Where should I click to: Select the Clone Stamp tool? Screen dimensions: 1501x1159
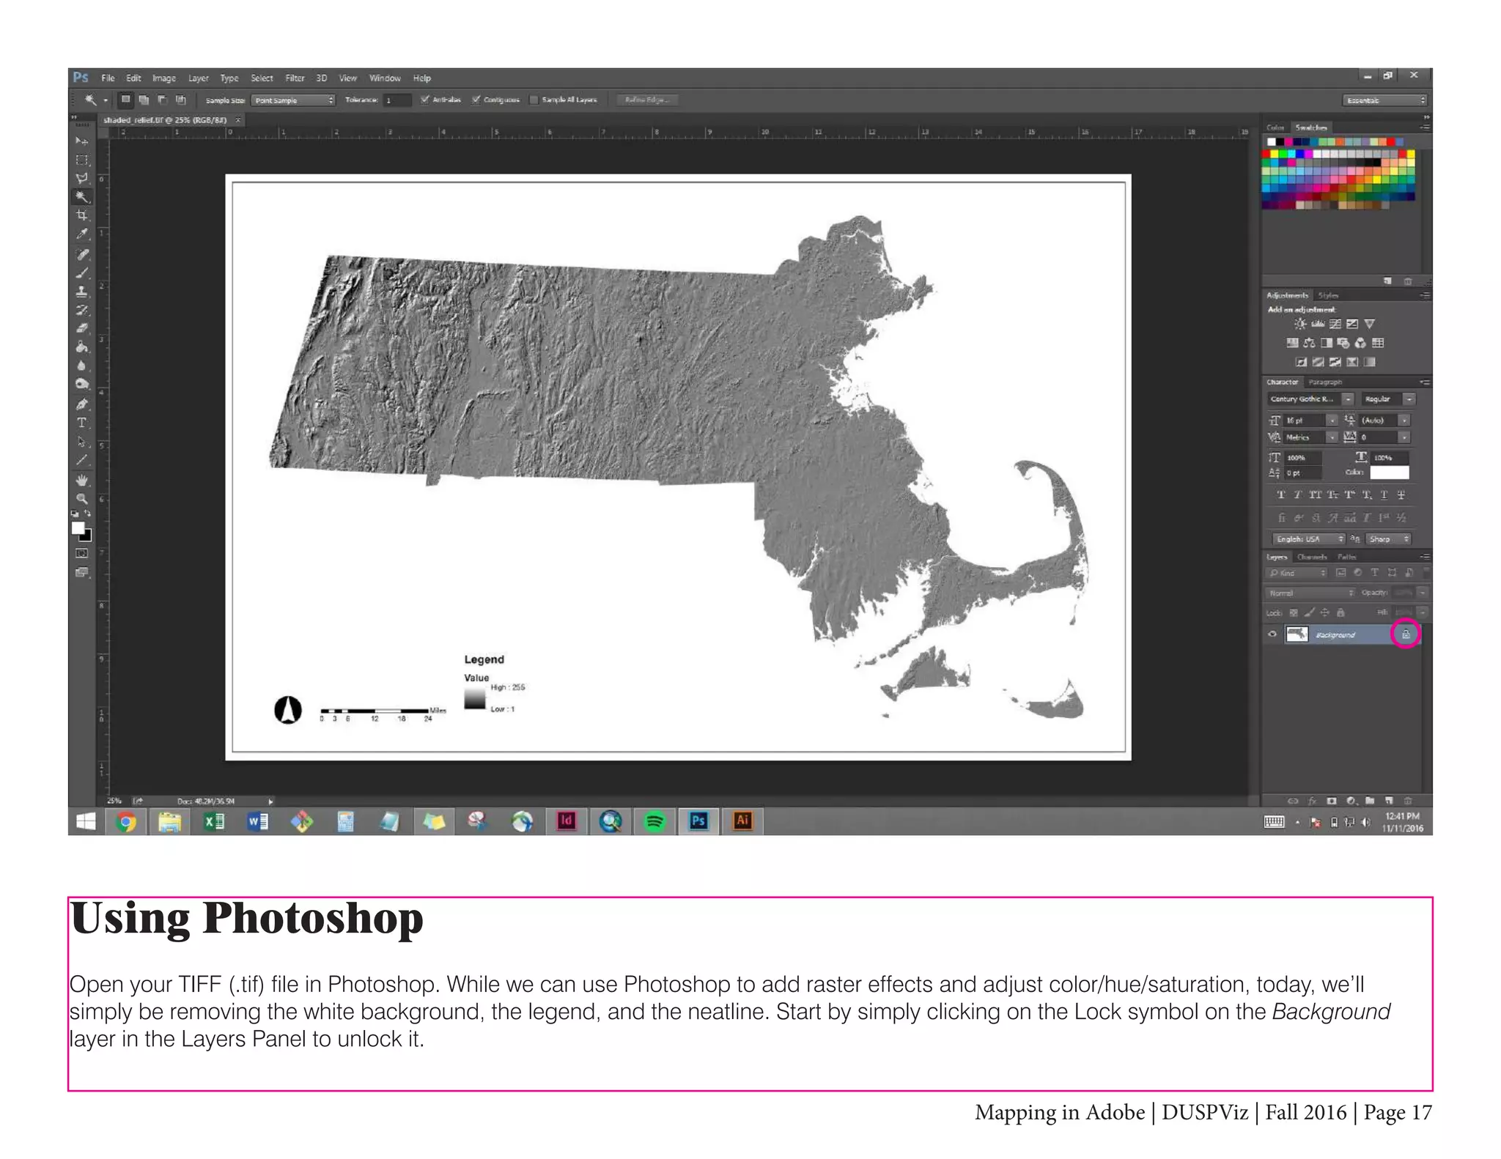click(82, 291)
